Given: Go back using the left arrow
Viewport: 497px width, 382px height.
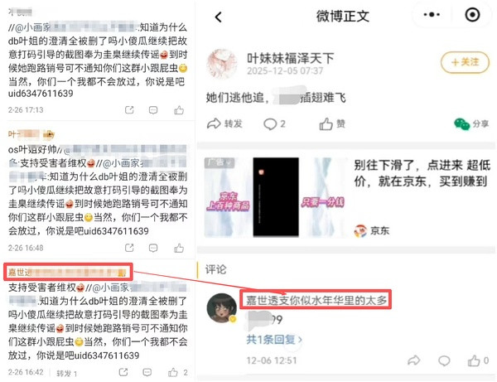Looking at the screenshot, I should pyautogui.click(x=219, y=17).
